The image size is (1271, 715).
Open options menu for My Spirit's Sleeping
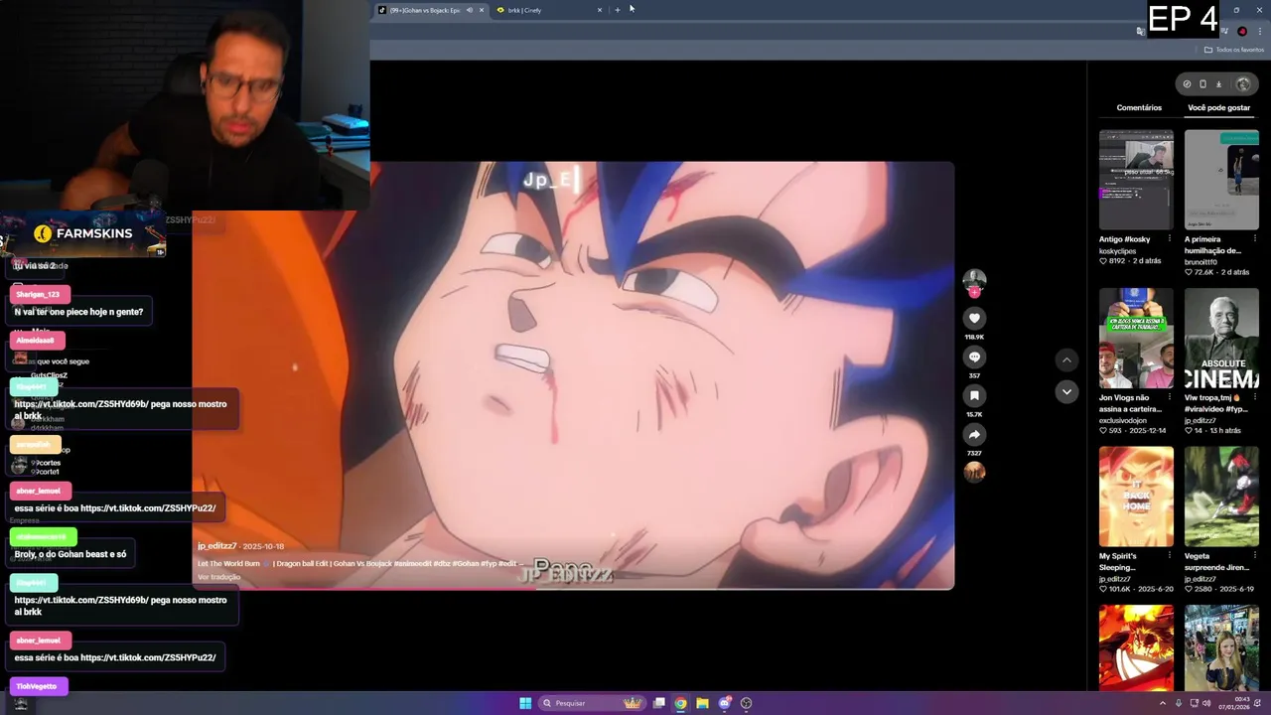point(1170,556)
